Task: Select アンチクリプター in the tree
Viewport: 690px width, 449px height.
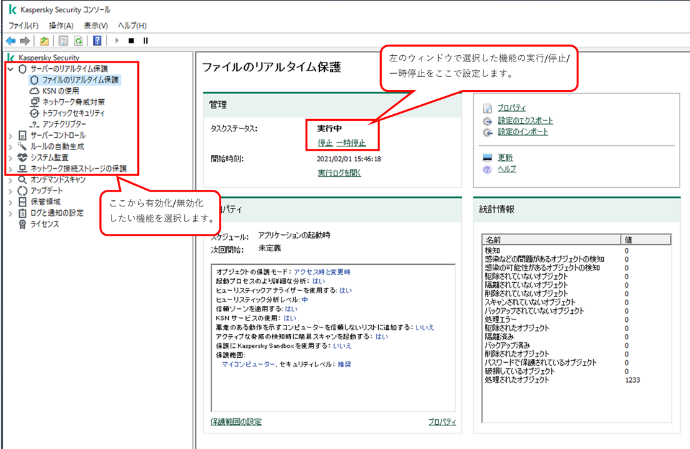Action: coord(64,124)
